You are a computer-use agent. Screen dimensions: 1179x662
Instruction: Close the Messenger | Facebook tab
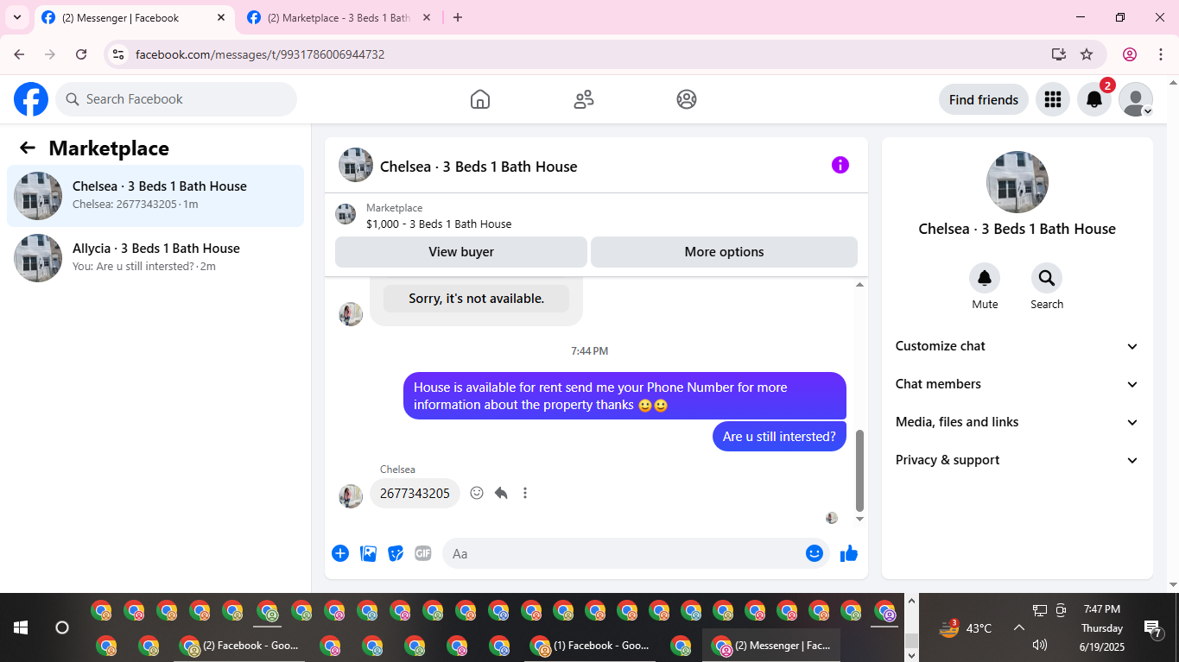coord(221,17)
